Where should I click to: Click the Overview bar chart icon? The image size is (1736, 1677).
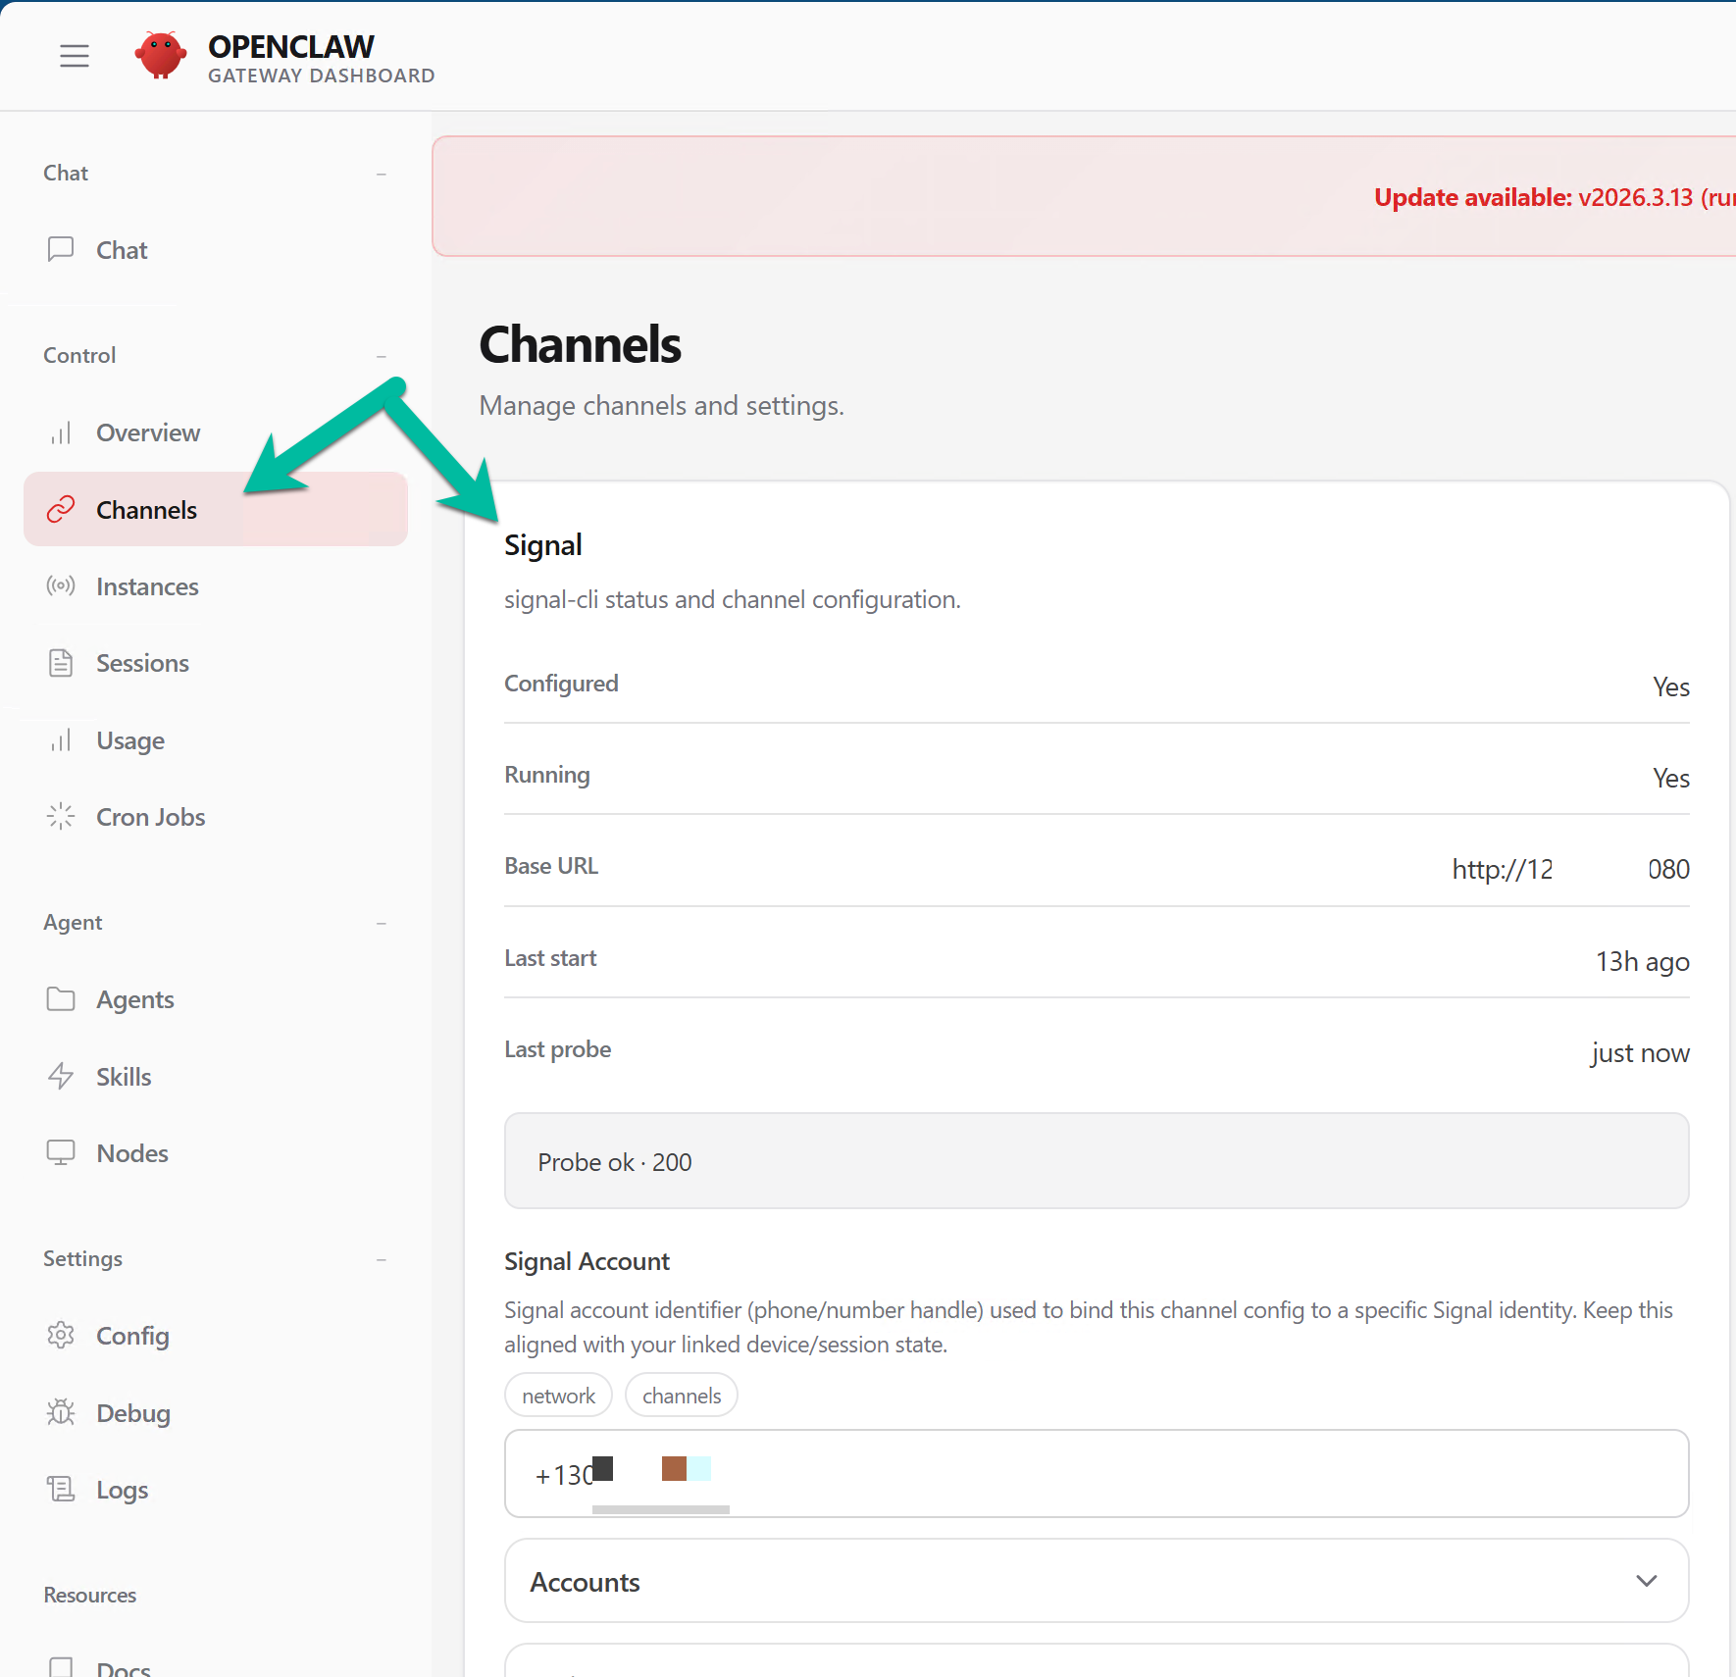pyautogui.click(x=61, y=432)
